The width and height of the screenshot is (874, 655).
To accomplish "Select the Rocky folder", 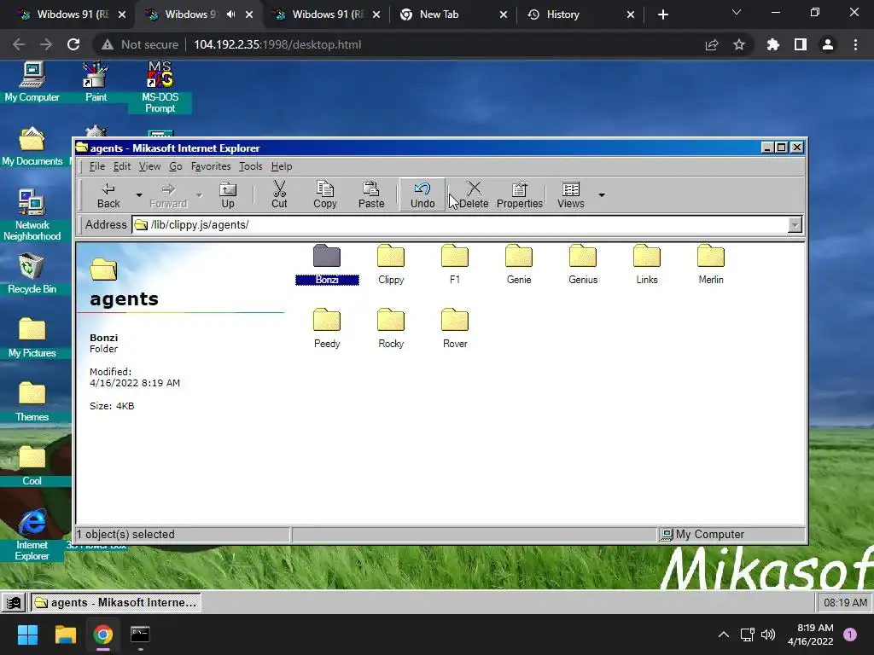I will coord(391,328).
